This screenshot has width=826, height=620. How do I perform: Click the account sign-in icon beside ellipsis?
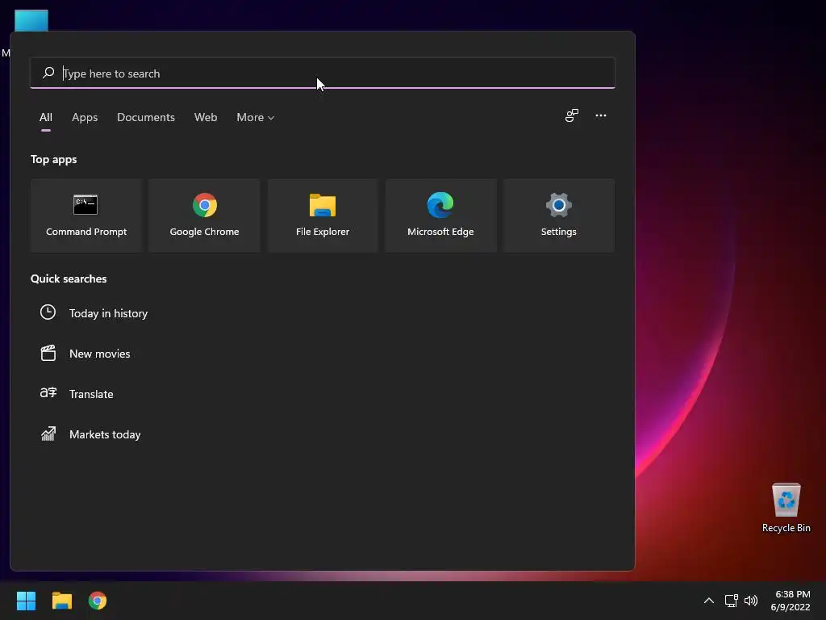tap(572, 115)
